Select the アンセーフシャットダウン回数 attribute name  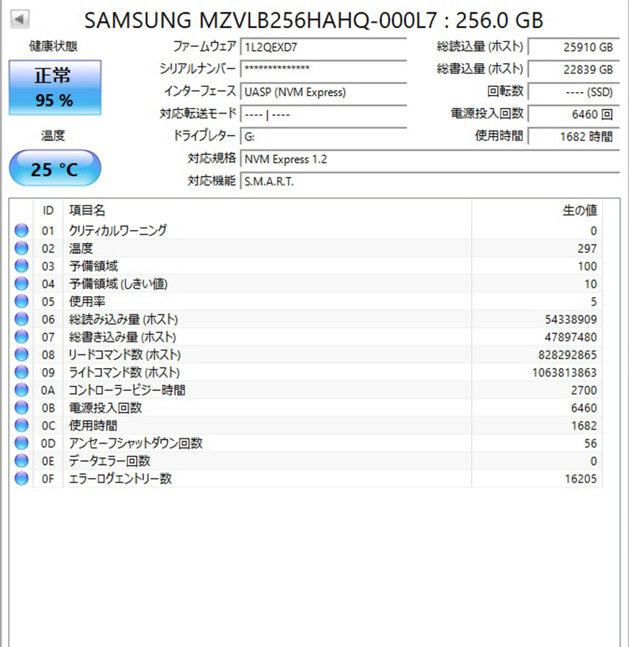[x=136, y=443]
